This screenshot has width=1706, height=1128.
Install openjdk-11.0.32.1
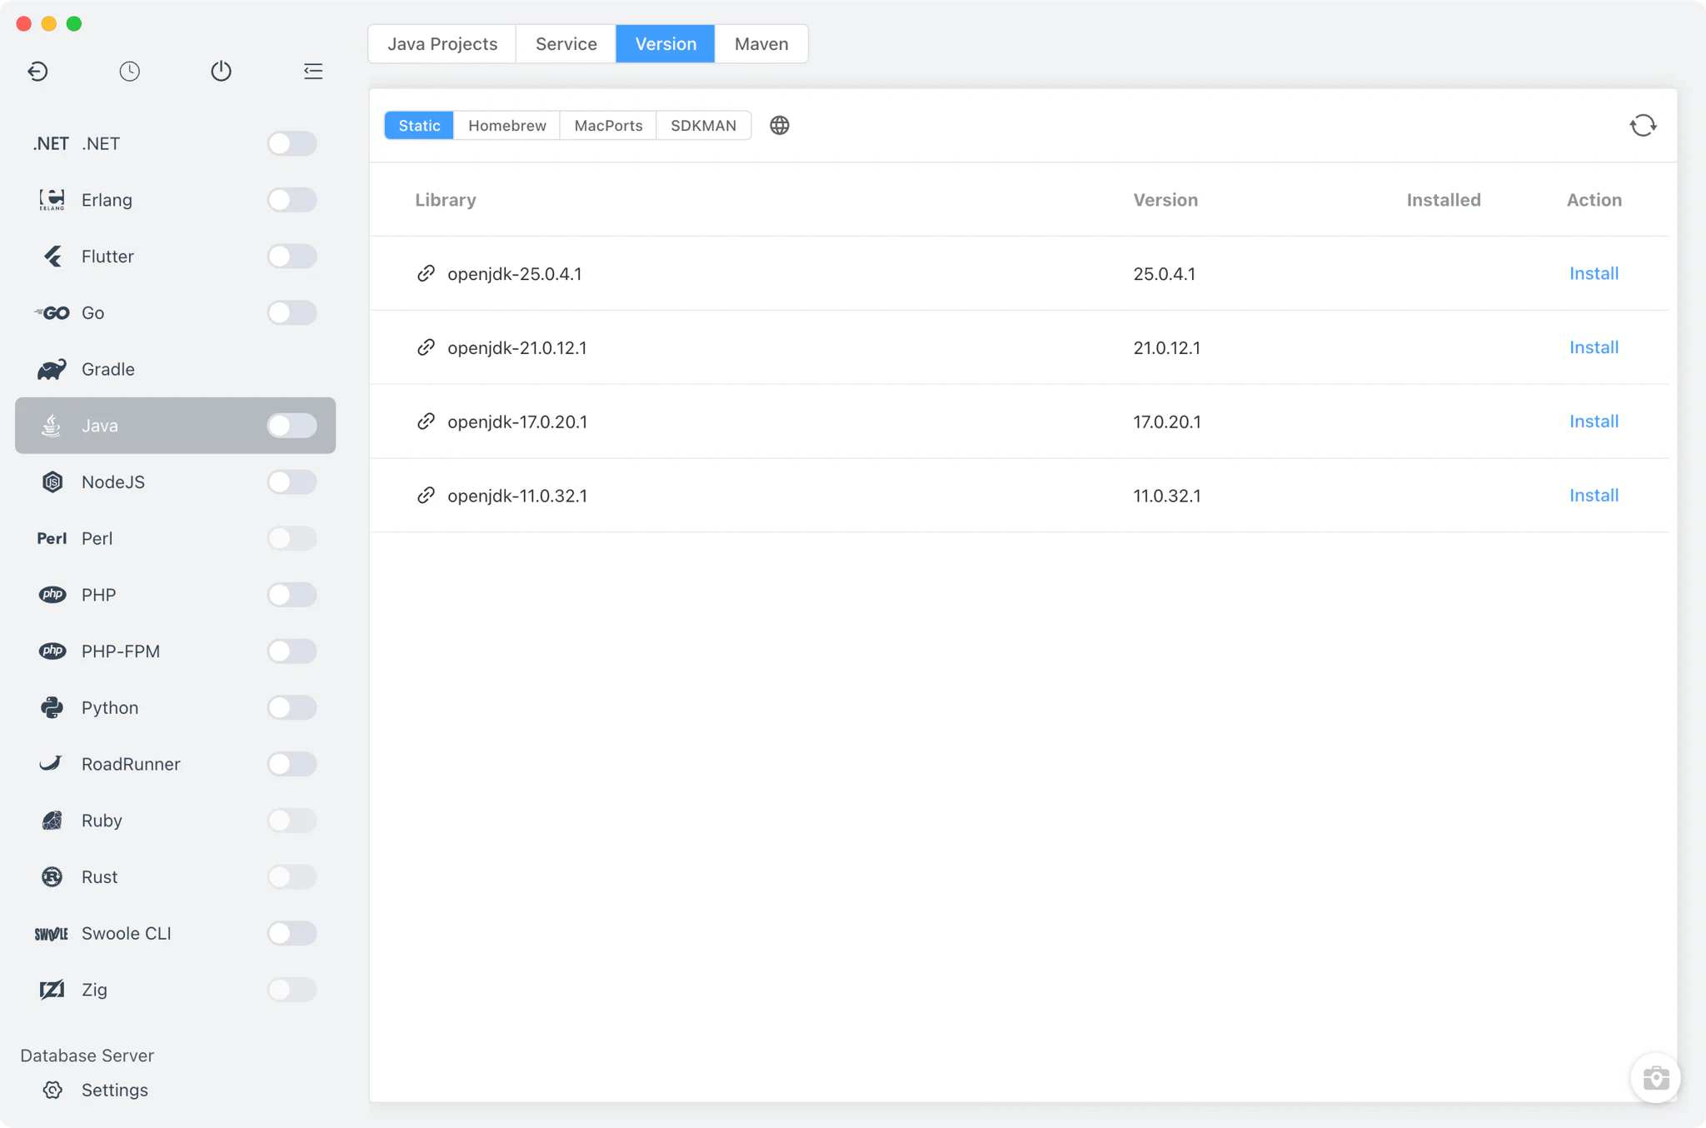coord(1594,496)
